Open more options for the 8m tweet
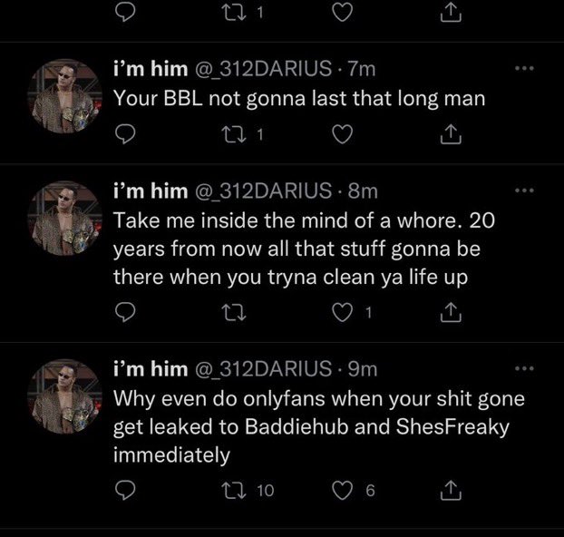This screenshot has width=564, height=537. point(524,190)
